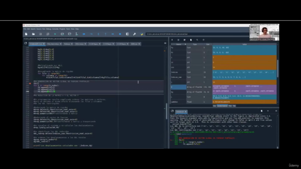Click the debugger step-into icon

(98, 34)
